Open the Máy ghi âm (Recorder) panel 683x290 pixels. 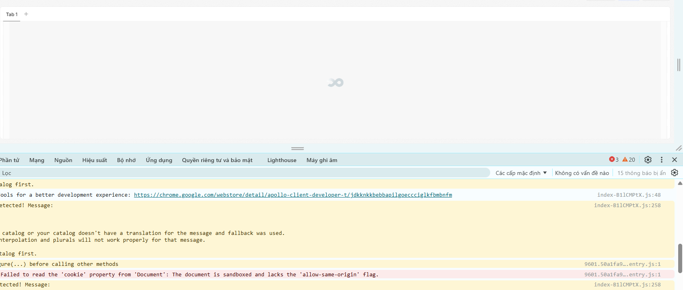click(322, 160)
